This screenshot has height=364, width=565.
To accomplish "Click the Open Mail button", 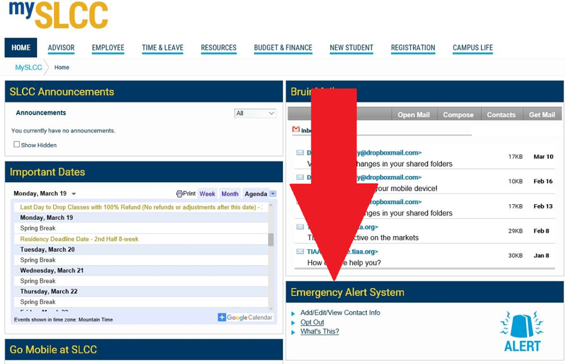I will pos(414,115).
